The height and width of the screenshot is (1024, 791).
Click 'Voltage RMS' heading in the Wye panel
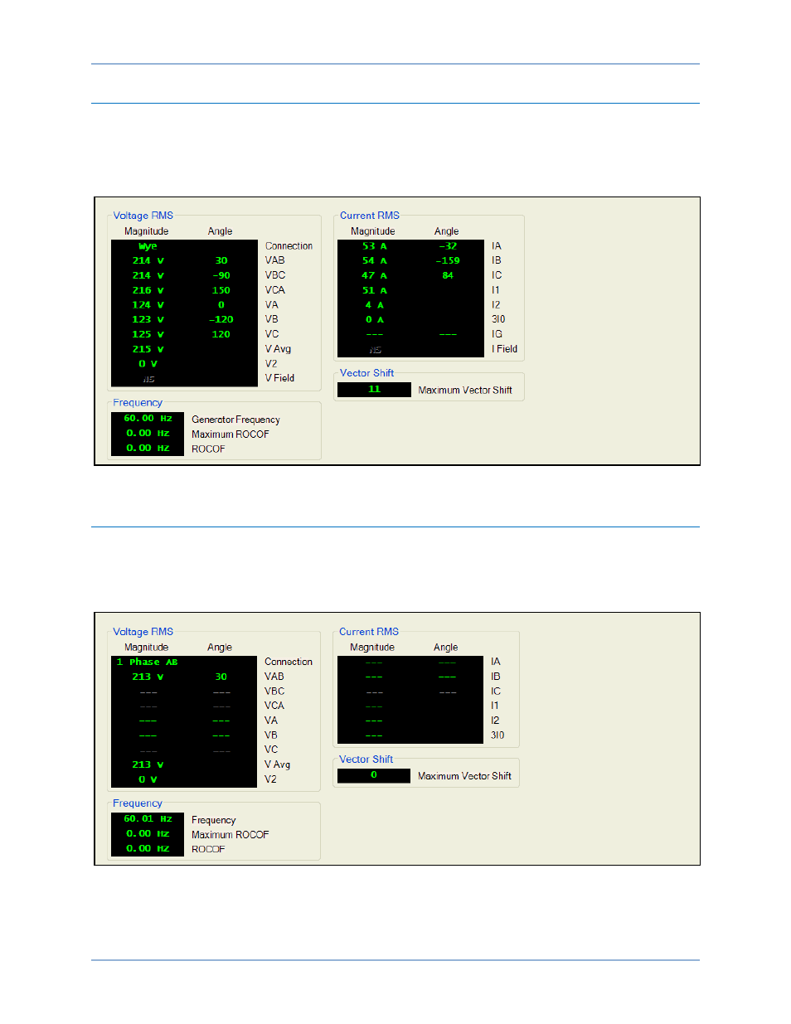pos(143,216)
